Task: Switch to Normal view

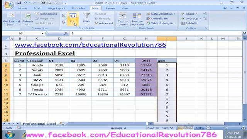Action: tap(180, 128)
